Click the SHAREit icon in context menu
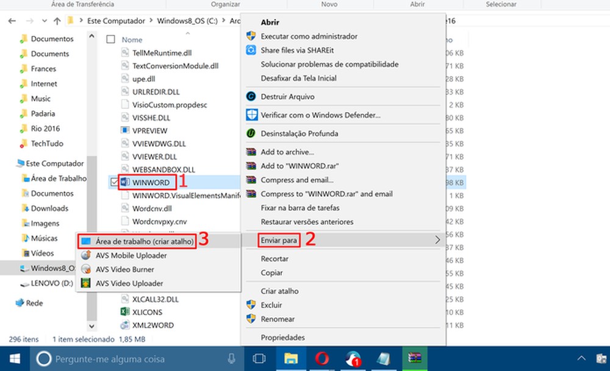Image resolution: width=610 pixels, height=371 pixels. (251, 50)
